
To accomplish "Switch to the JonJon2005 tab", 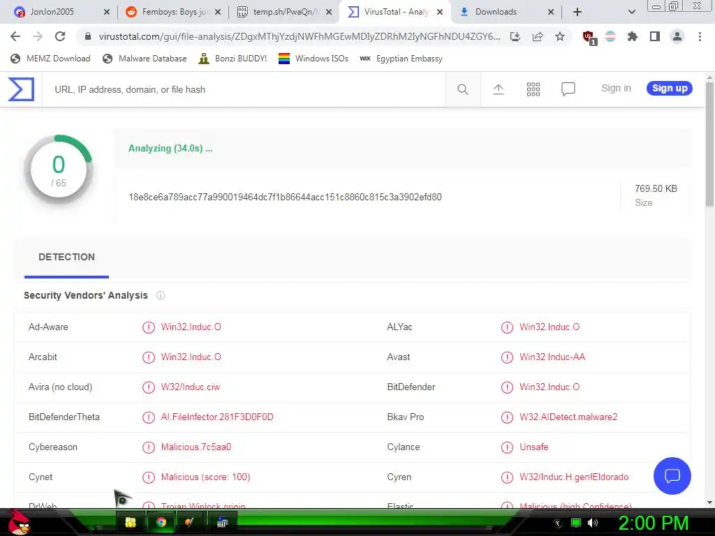I will click(x=61, y=12).
